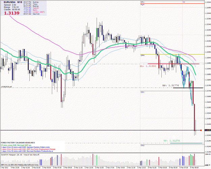Screen dimensions: 211x169
Task: Click the DS2 support level label
Action: [x=142, y=146]
